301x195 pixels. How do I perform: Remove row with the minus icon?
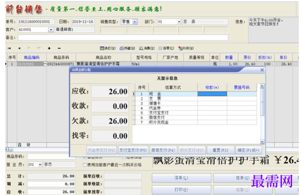[59, 48]
